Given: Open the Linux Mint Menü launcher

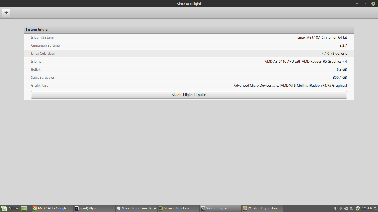Looking at the screenshot, I should (10, 208).
